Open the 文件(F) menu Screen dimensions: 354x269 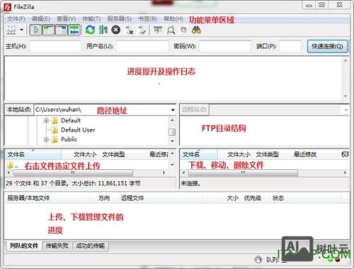16,19
